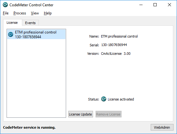Viewport: 177px width, 134px height.
Task: Open the Help menu
Action: pyautogui.click(x=48, y=13)
